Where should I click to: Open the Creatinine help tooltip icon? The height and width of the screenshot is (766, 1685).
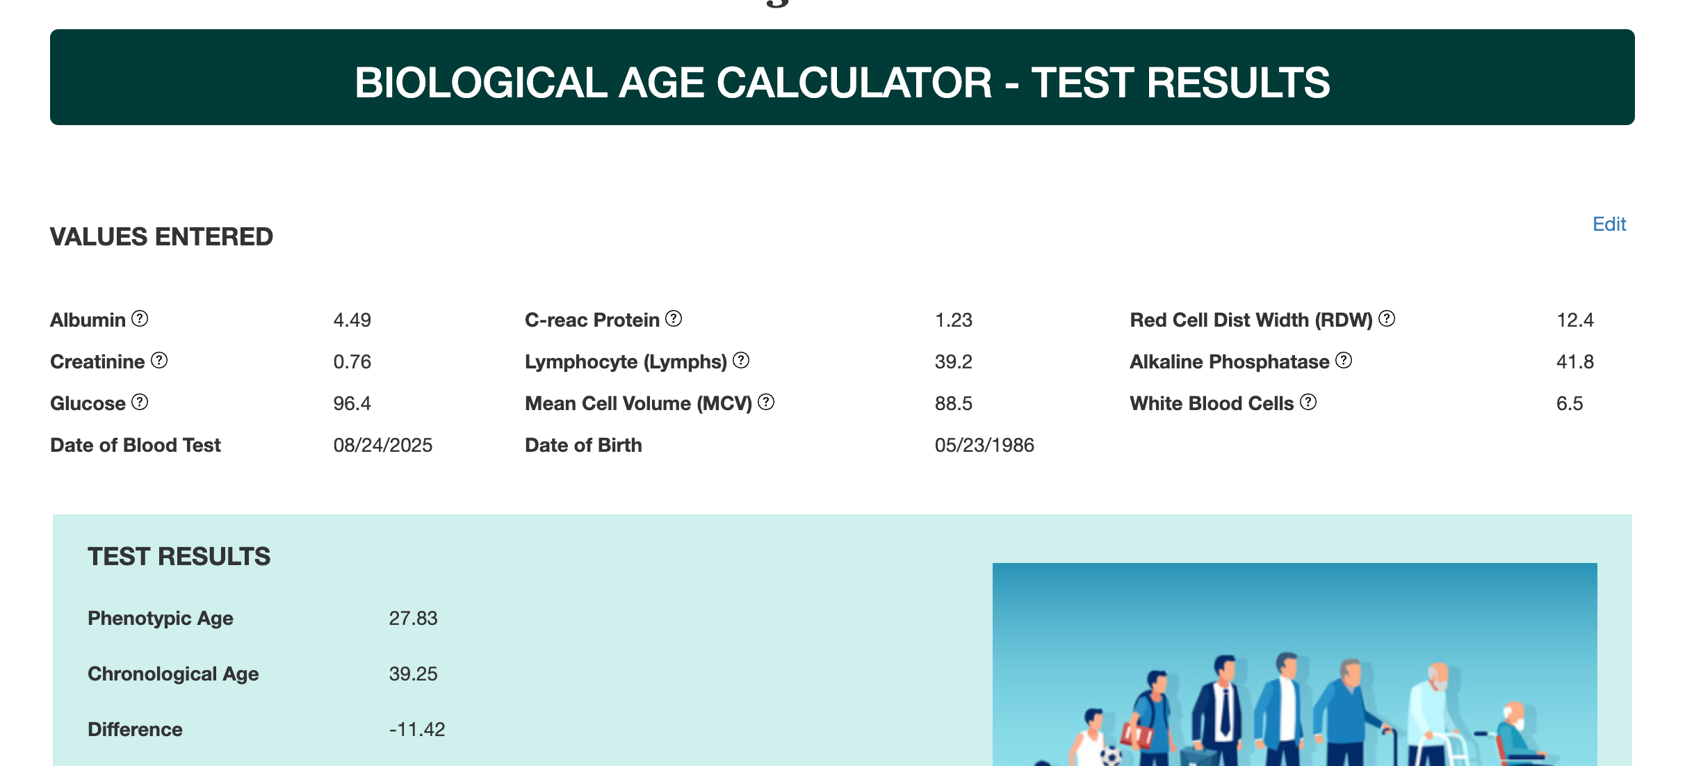click(x=159, y=360)
